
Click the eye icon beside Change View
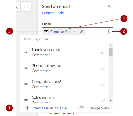click(82, 108)
